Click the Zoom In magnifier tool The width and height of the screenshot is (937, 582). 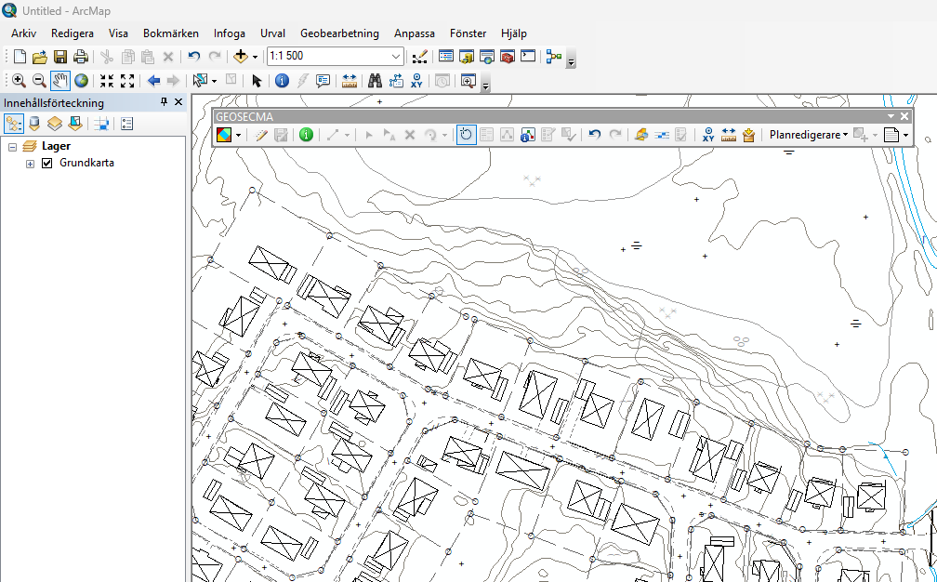(19, 81)
